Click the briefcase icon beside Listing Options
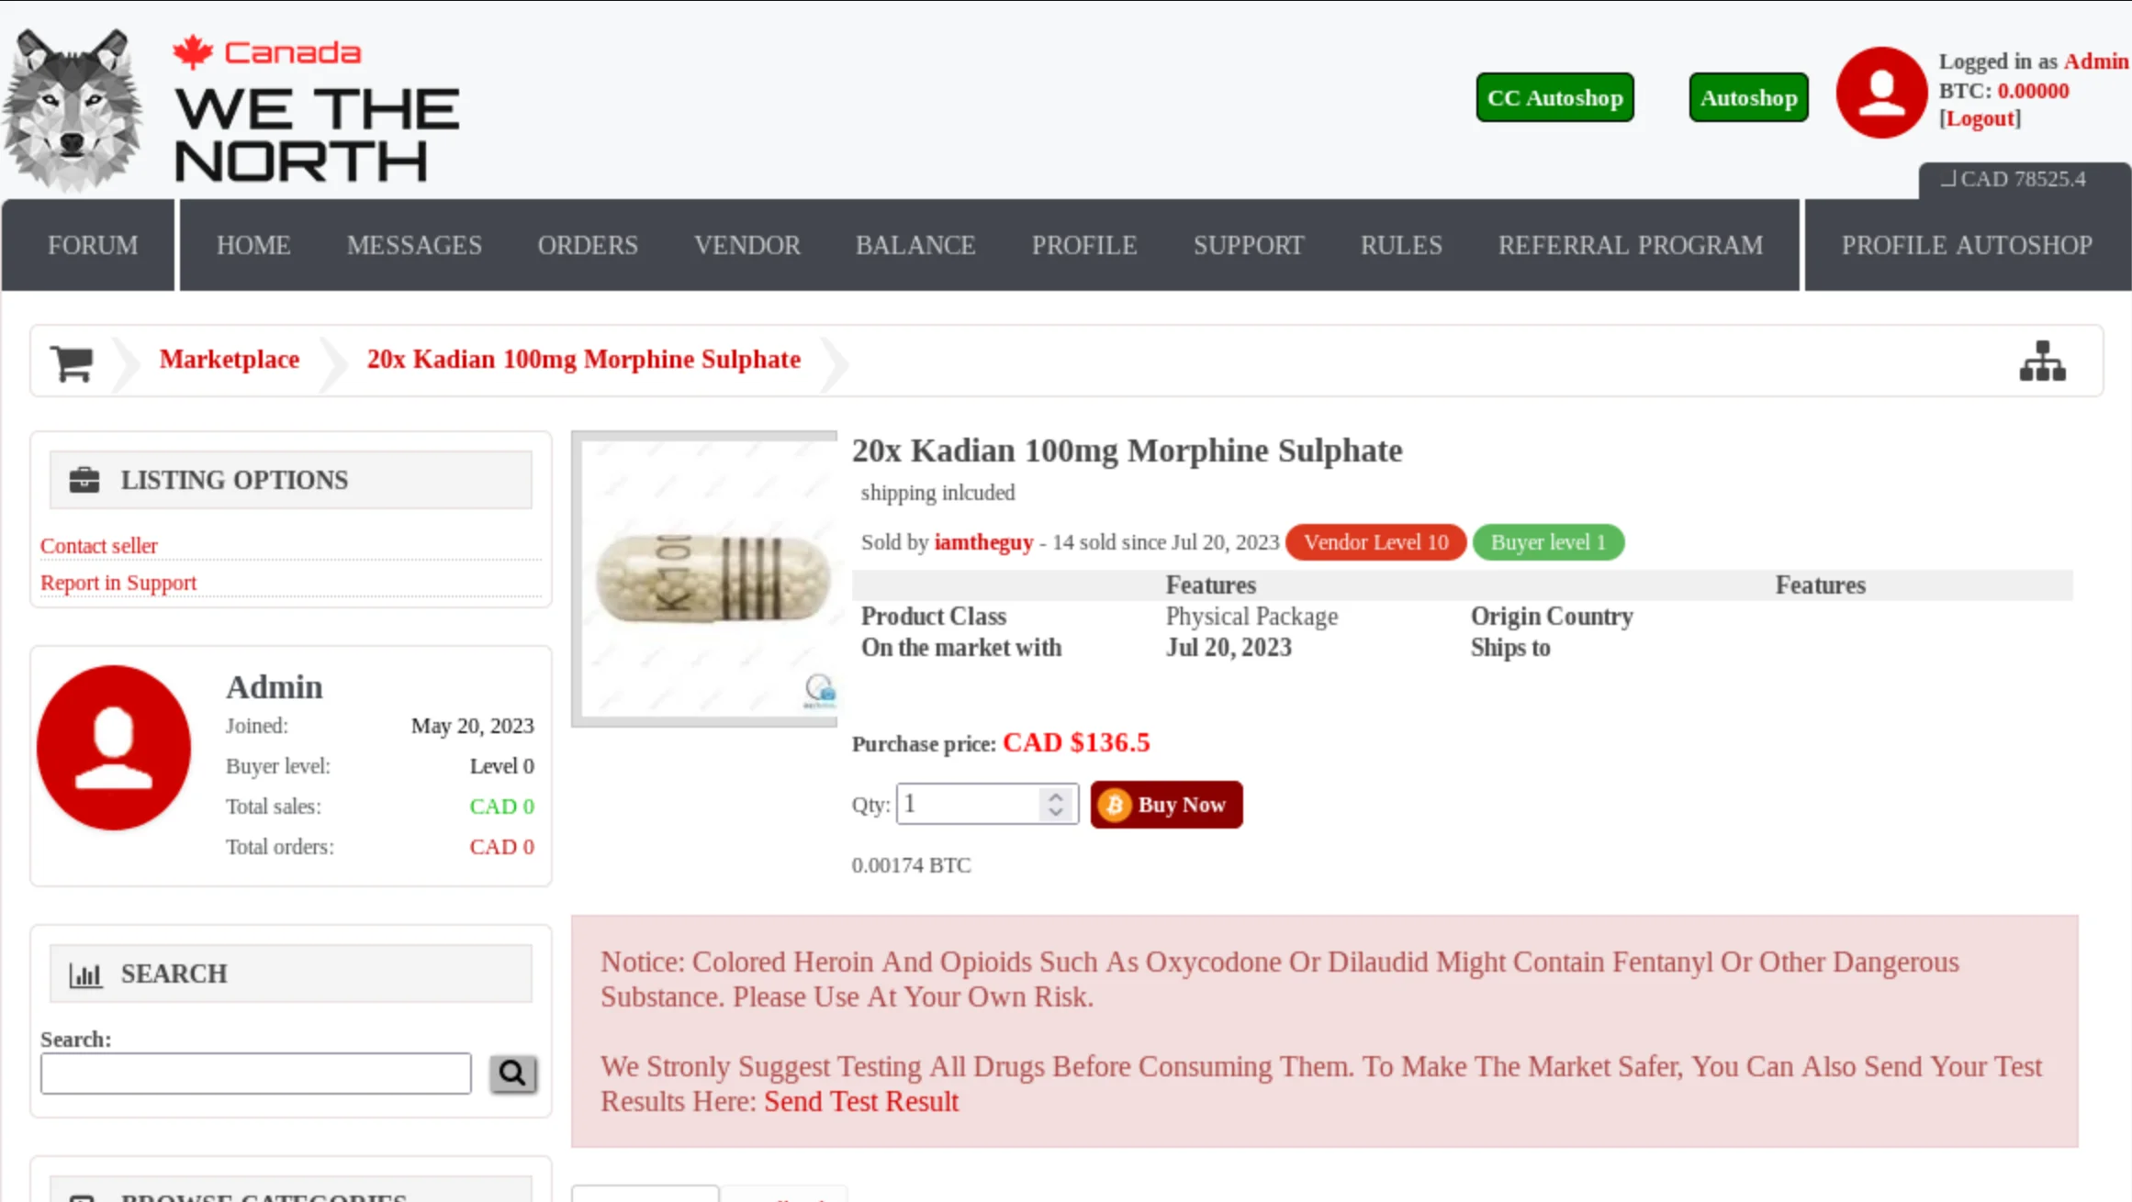Screen dimensions: 2132x1202 pos(84,480)
